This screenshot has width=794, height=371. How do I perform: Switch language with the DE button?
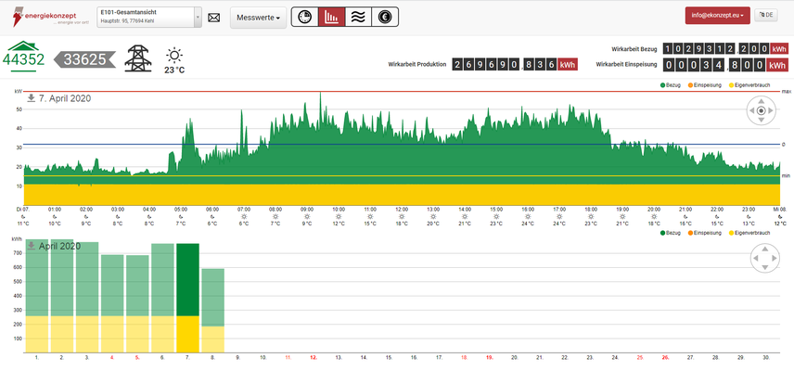pos(767,16)
